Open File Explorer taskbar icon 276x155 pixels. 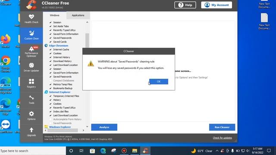pos(135,151)
